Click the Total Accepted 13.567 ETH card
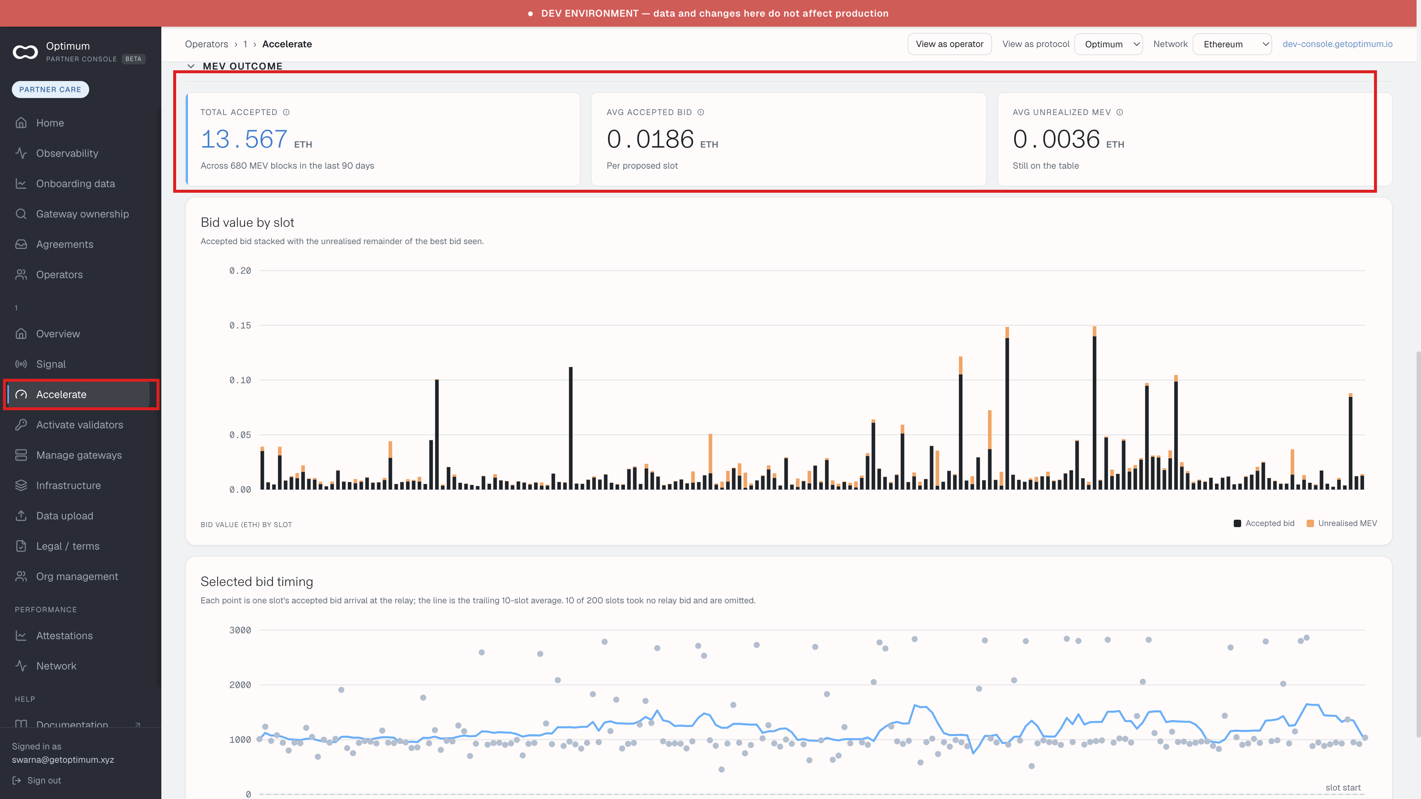Image resolution: width=1421 pixels, height=799 pixels. pos(383,139)
